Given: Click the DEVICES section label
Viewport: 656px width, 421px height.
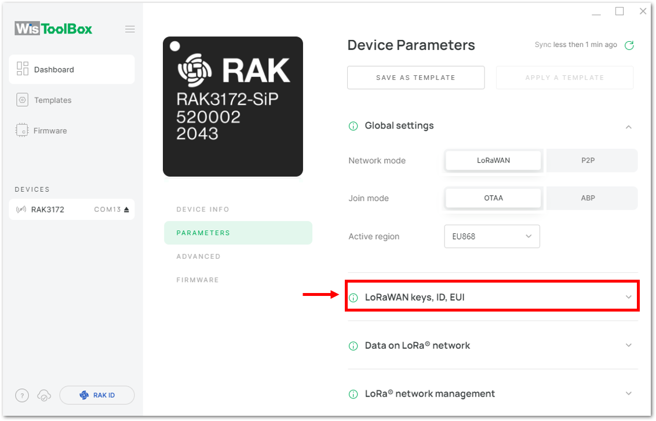Looking at the screenshot, I should click(x=32, y=189).
